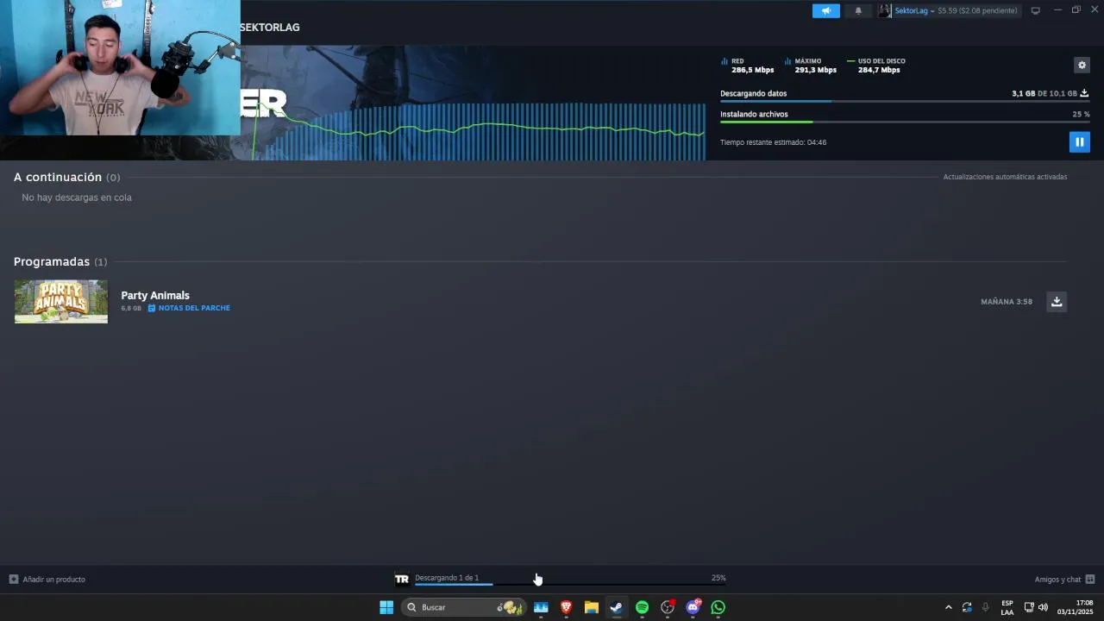
Task: Open WhatsApp from taskbar
Action: point(718,607)
